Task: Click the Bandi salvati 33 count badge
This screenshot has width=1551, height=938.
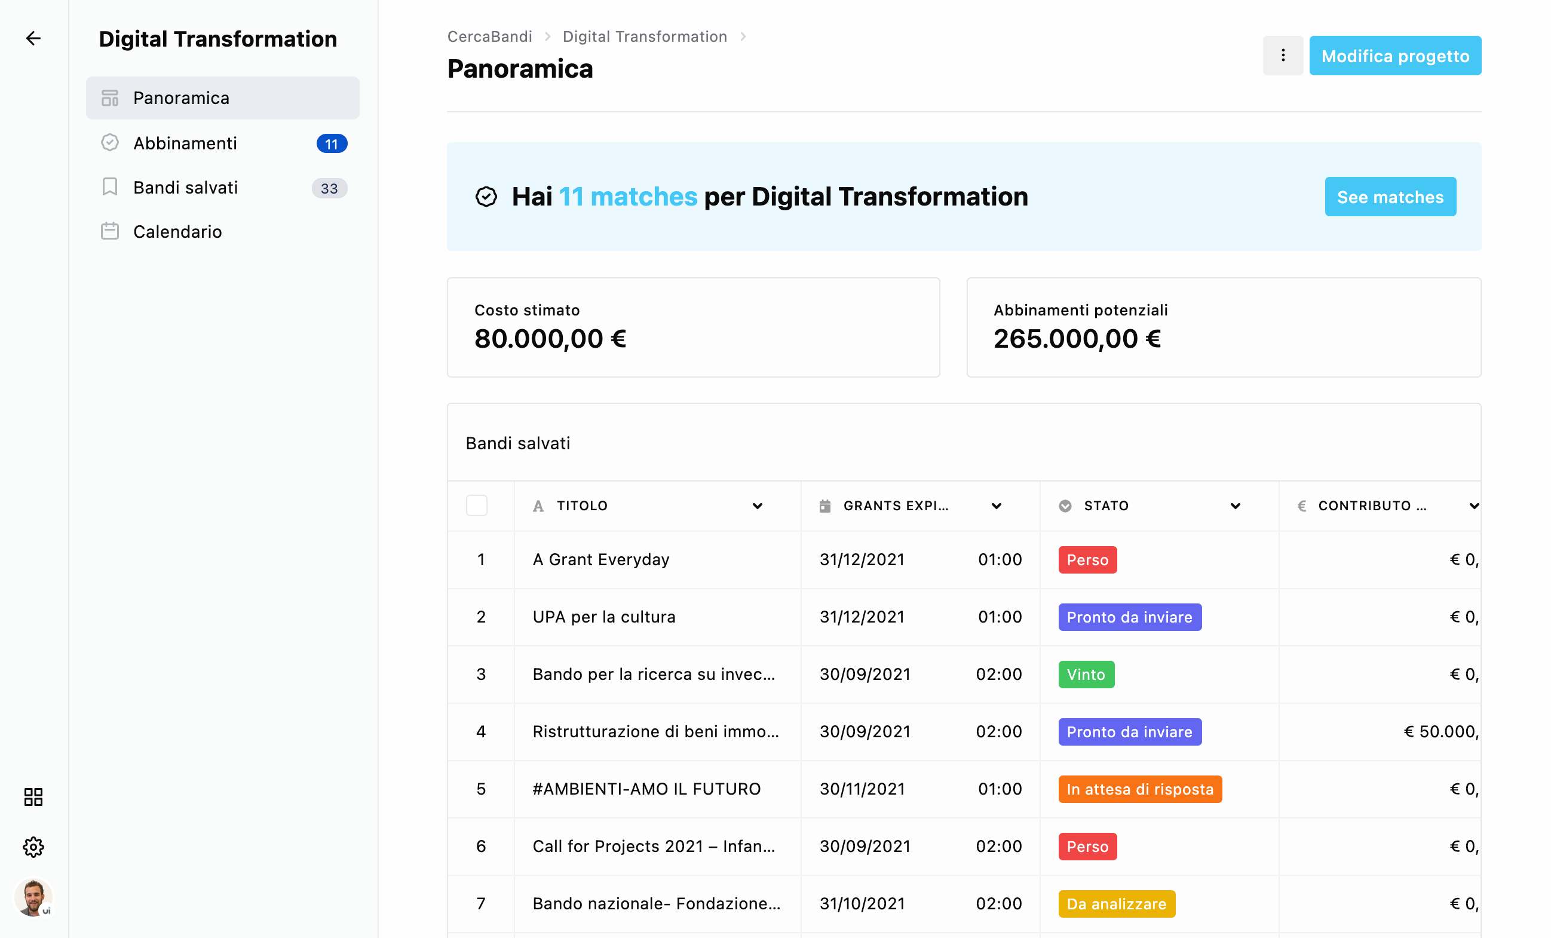Action: coord(329,188)
